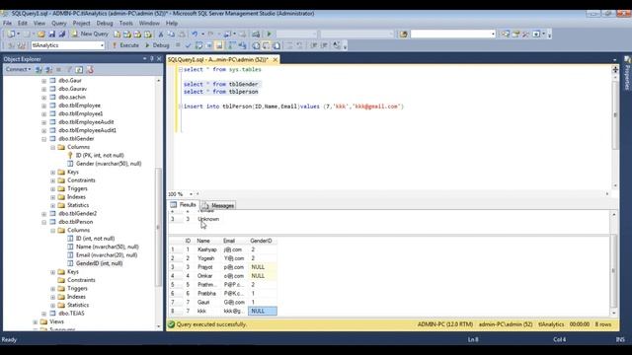Click Comment out selected lines icon
Viewport: 632px width, 355px height.
click(289, 45)
